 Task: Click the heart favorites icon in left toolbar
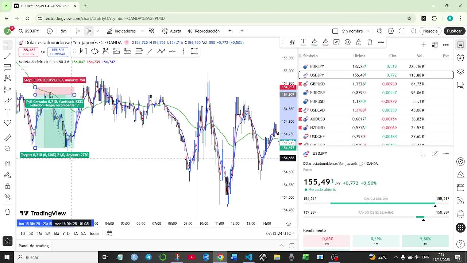(8, 123)
